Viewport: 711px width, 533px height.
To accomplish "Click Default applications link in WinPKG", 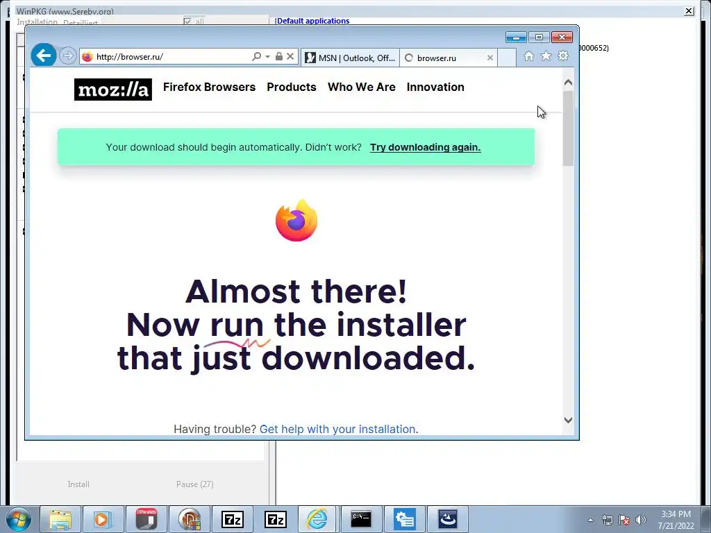I will [x=313, y=21].
